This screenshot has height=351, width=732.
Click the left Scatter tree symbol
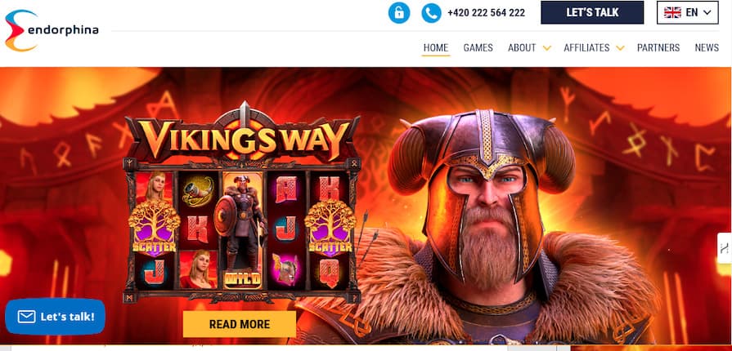pos(154,229)
